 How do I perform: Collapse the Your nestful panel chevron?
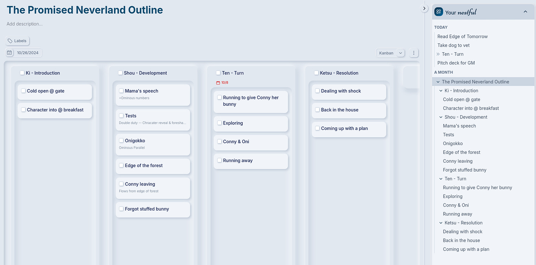pyautogui.click(x=525, y=12)
